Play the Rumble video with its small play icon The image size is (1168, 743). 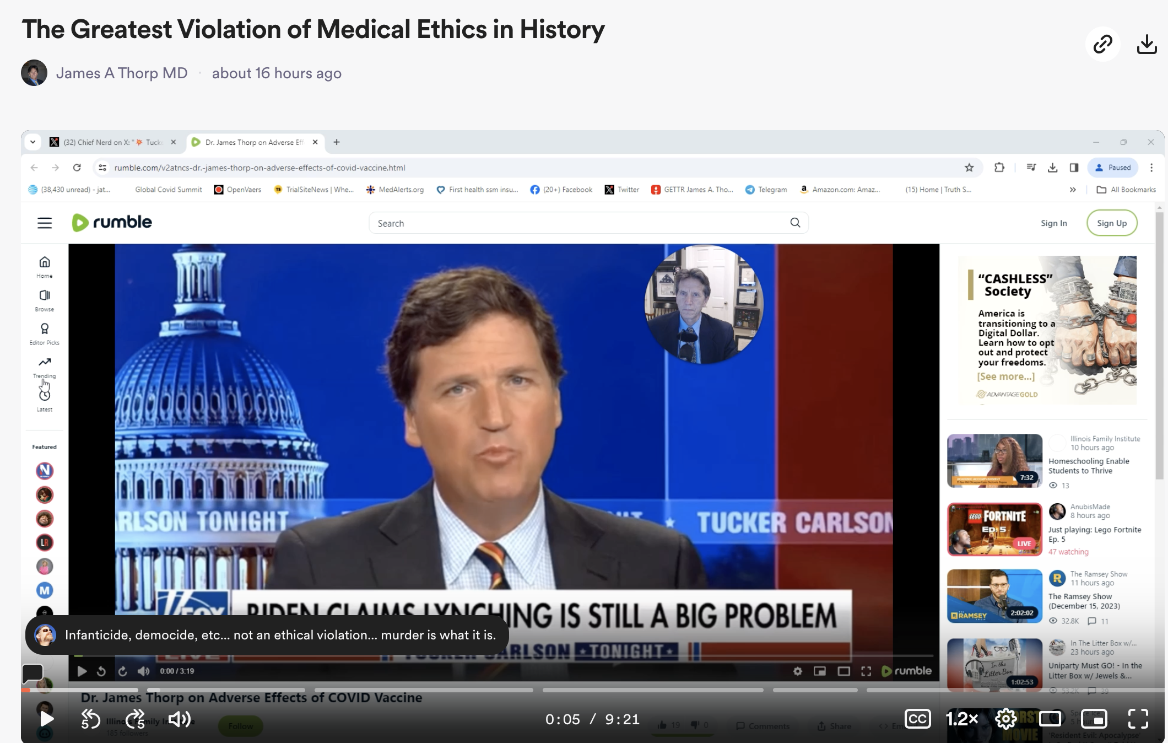tap(82, 671)
